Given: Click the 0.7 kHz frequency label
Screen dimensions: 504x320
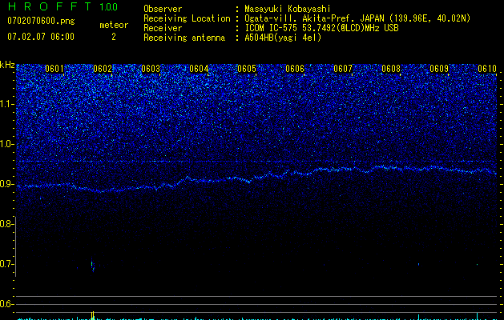Looking at the screenshot, I should coord(7,264).
